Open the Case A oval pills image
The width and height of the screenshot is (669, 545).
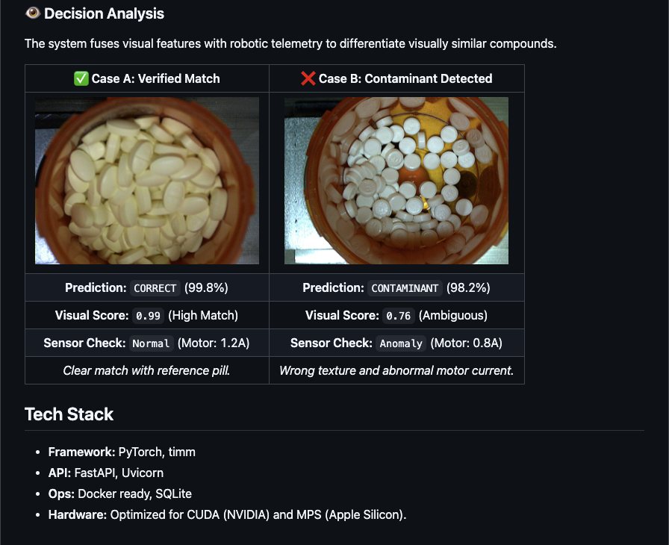pos(147,181)
